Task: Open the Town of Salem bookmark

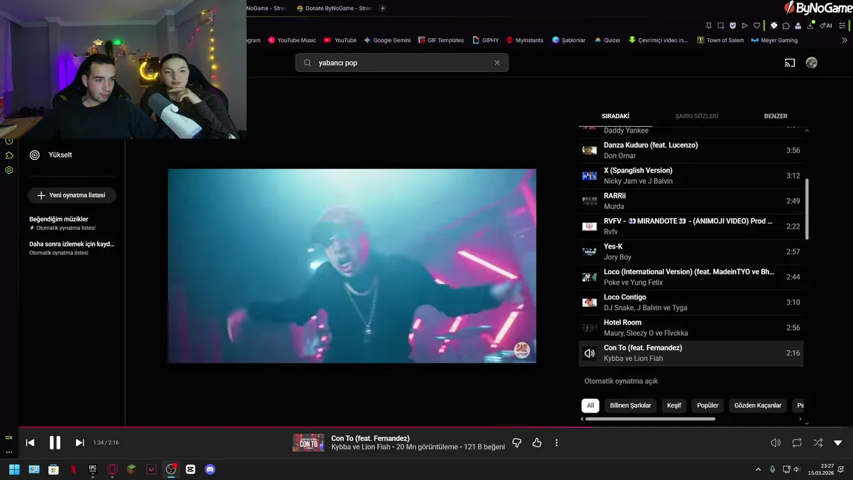Action: point(720,40)
